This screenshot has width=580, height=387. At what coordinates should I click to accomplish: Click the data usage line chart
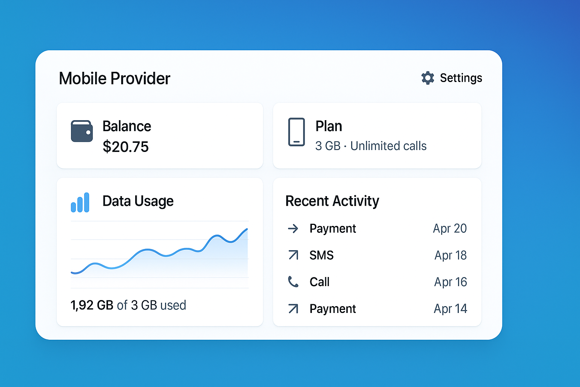(160, 254)
